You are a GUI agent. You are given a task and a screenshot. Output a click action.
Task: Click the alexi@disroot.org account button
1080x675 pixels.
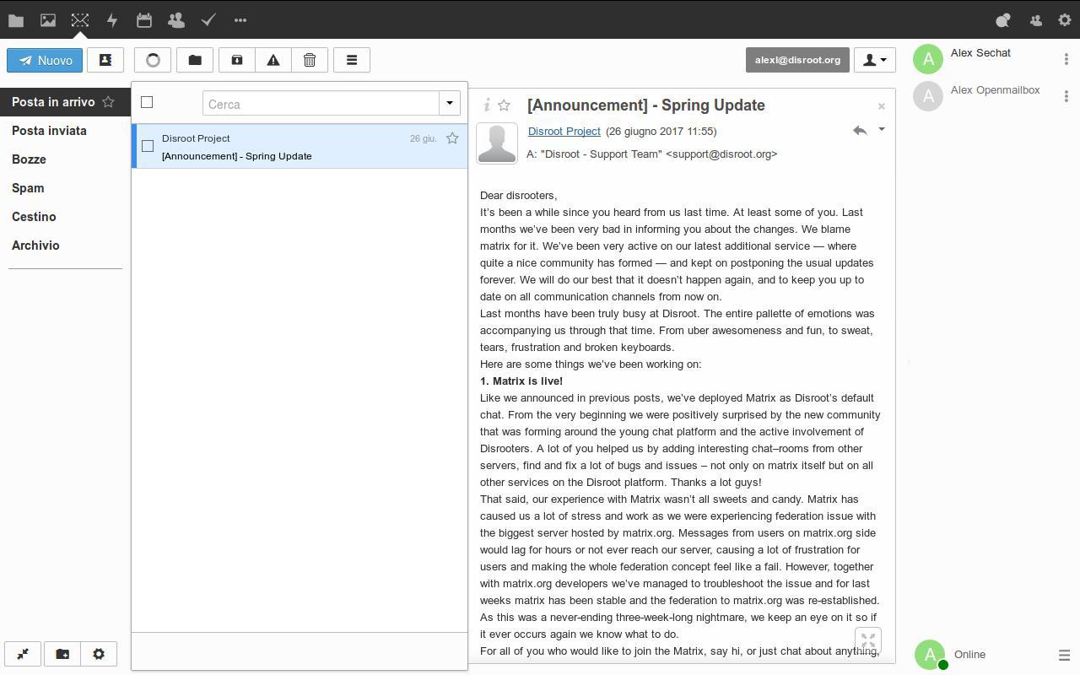point(797,60)
